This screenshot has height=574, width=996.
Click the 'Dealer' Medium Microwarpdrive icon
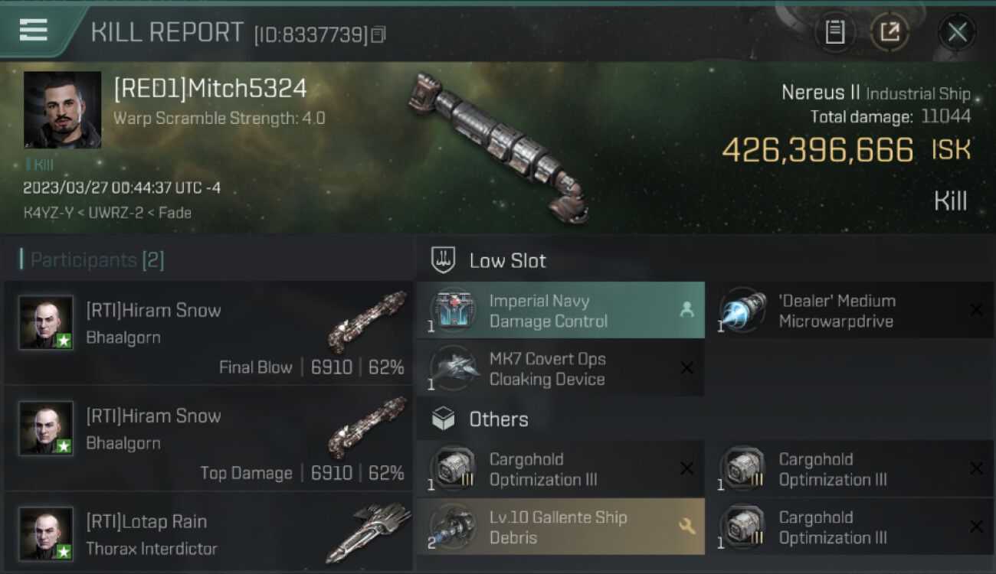(x=744, y=311)
